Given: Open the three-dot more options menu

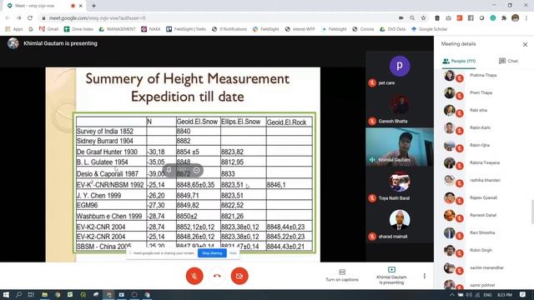Looking at the screenshot, I should [425, 276].
